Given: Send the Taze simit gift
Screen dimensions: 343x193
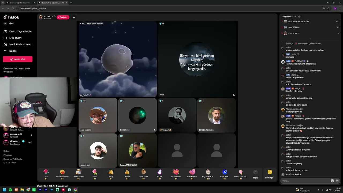Looking at the screenshot, I should tap(143, 174).
